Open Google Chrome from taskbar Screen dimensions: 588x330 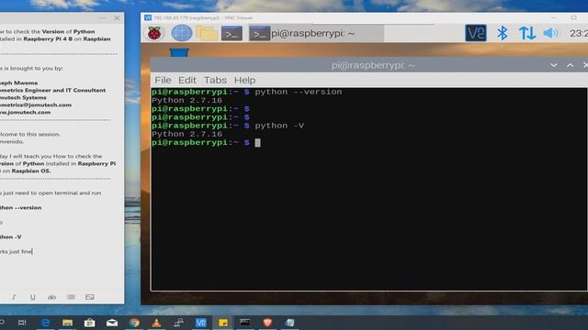(134, 323)
